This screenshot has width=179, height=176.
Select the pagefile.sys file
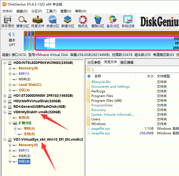click(101, 129)
